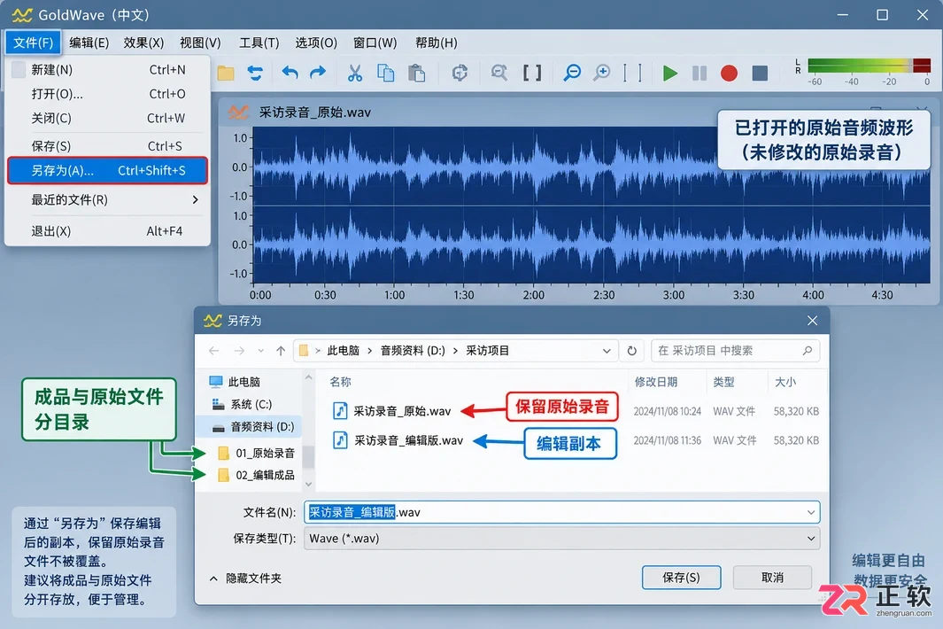Image resolution: width=943 pixels, height=629 pixels.
Task: Click the 取消 button
Action: point(772,578)
